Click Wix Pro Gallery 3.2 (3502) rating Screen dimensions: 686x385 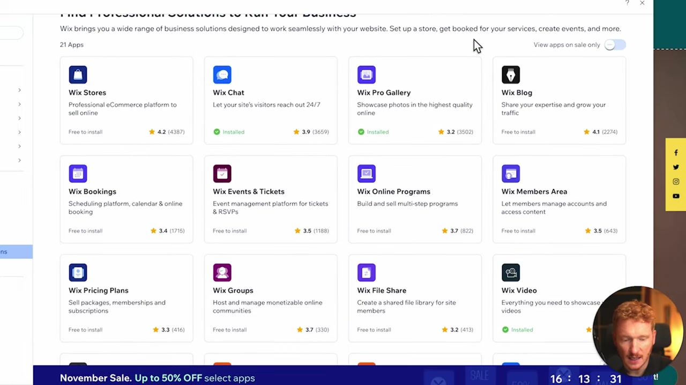coord(456,132)
